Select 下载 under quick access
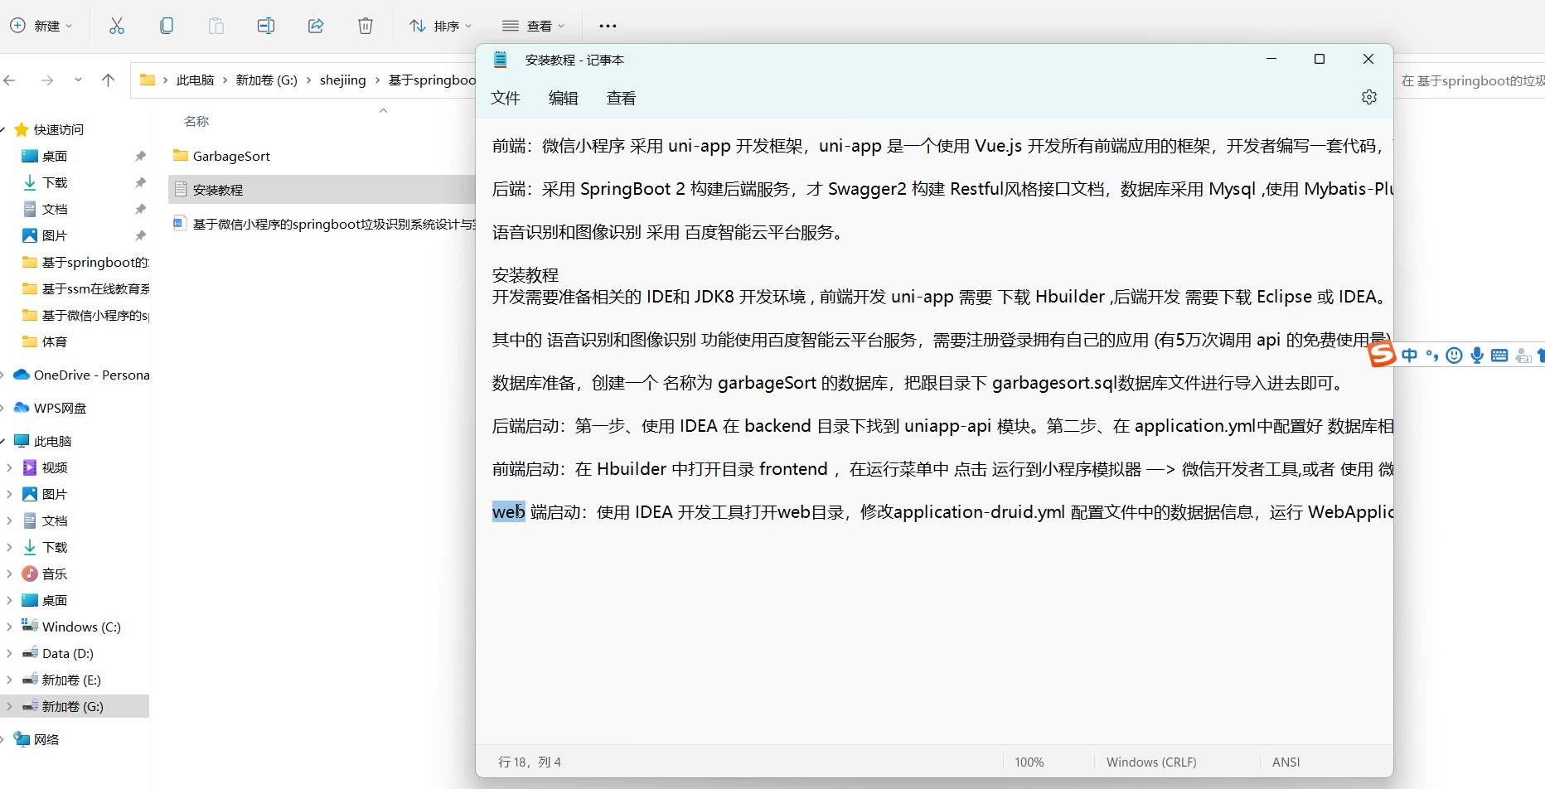Image resolution: width=1545 pixels, height=789 pixels. [55, 182]
